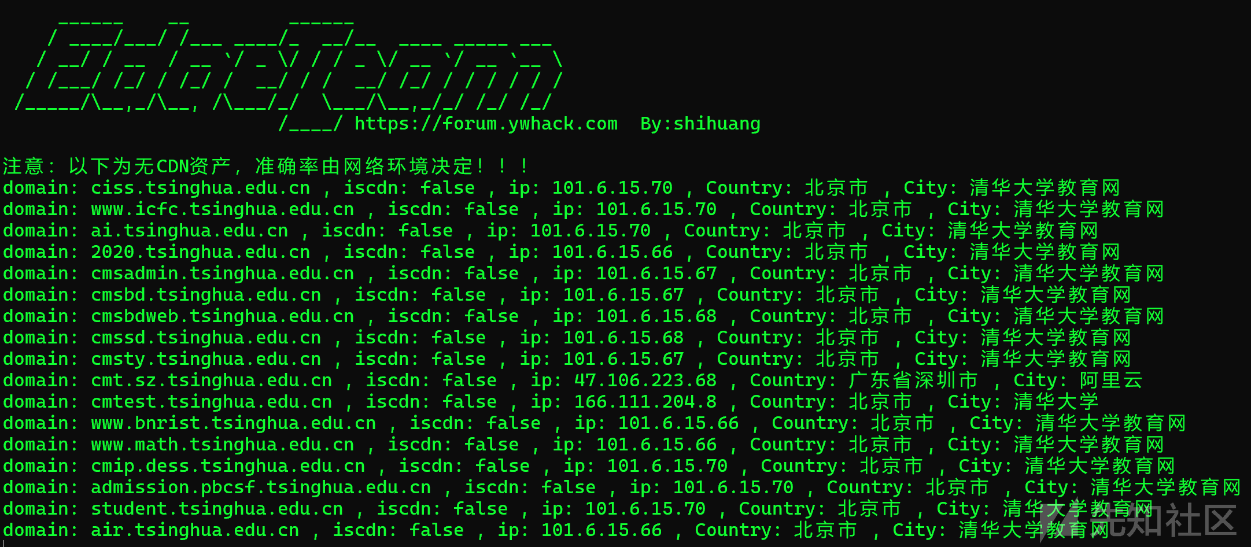The width and height of the screenshot is (1251, 547).
Task: Click the cmt.sz.tsinghua.edu.cn domain
Action: tap(212, 380)
